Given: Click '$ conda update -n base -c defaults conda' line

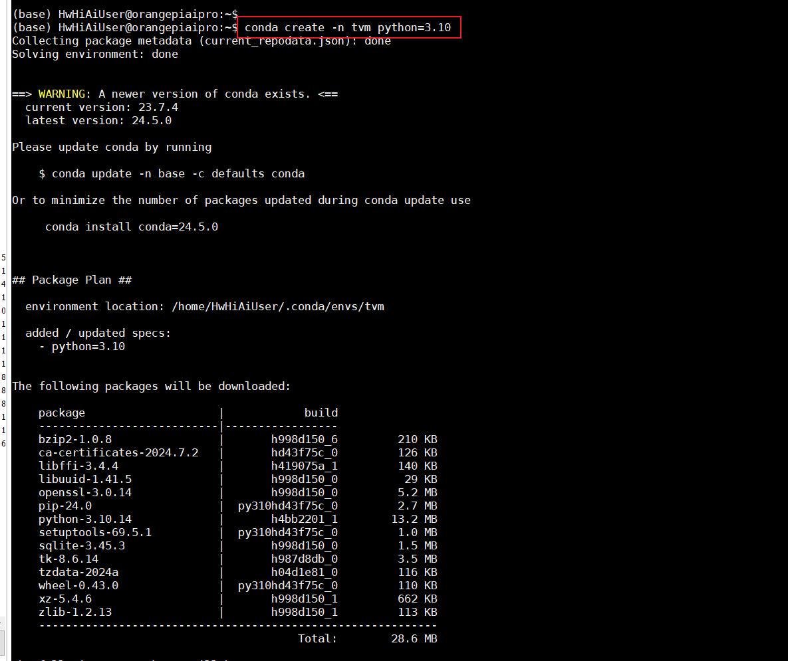Looking at the screenshot, I should coord(172,173).
